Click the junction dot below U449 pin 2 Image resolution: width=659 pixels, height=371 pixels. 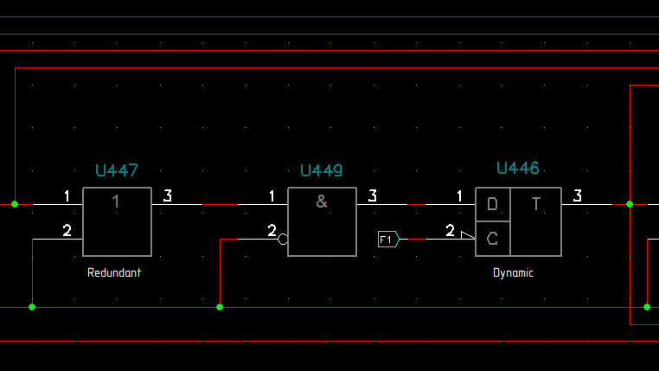[x=220, y=307]
